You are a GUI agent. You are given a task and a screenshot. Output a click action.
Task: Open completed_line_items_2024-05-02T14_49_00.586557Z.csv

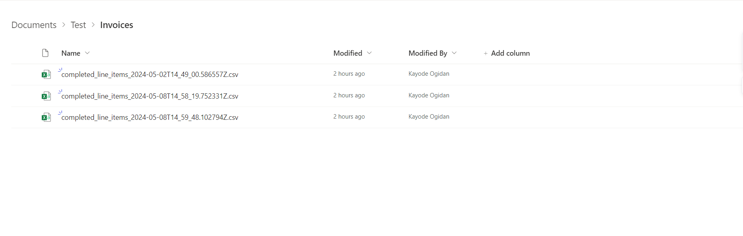click(150, 75)
